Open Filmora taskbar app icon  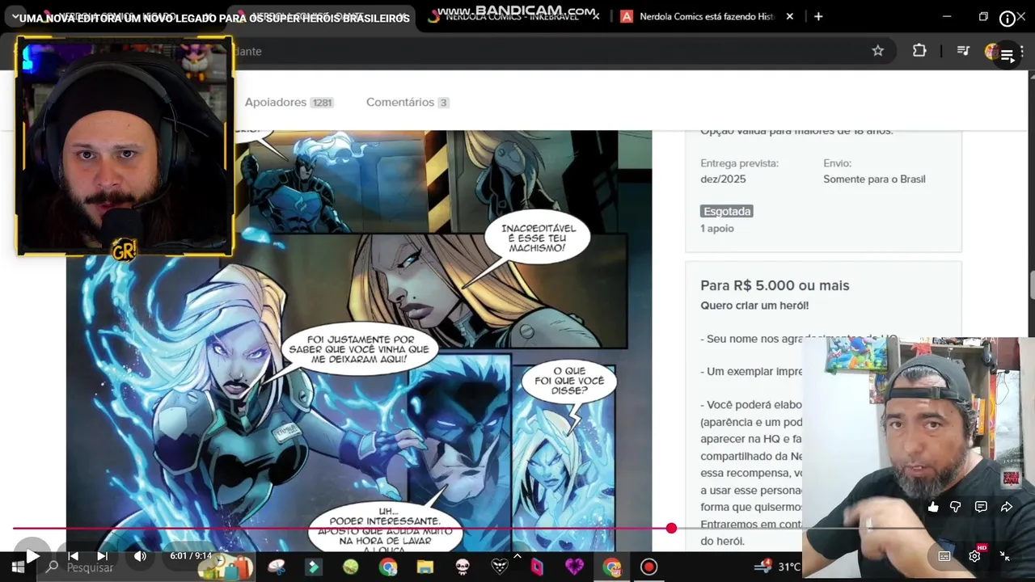pos(313,567)
